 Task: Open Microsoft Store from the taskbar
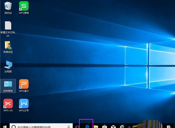105,127
